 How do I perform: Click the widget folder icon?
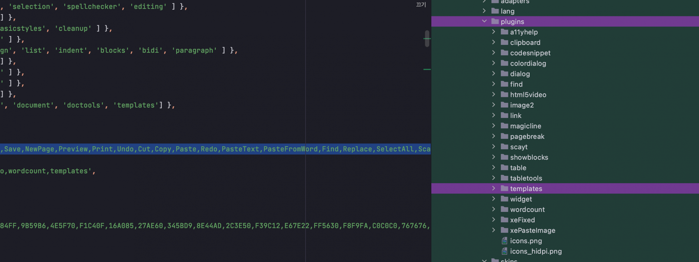504,199
